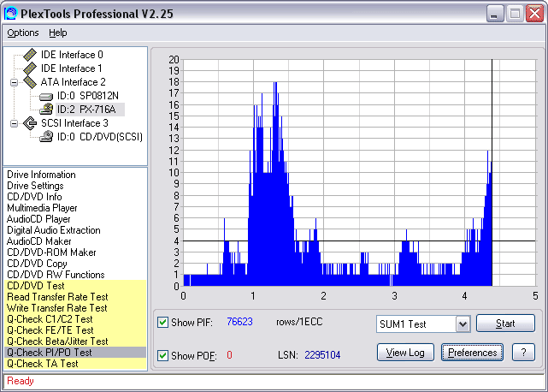The width and height of the screenshot is (548, 392).
Task: Open the Help menu
Action: coord(57,33)
